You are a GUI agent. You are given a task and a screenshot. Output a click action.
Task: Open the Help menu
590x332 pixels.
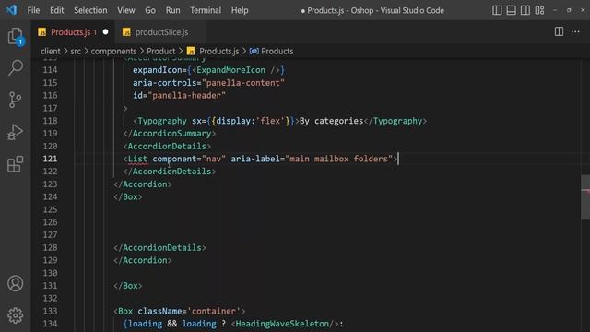point(240,10)
